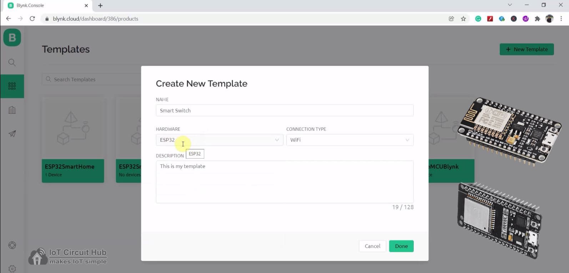Click the Name field containing Smart Switch

(x=284, y=110)
